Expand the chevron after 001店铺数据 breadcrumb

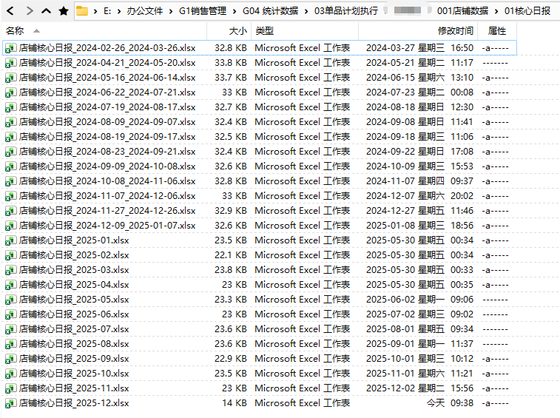[x=494, y=11]
